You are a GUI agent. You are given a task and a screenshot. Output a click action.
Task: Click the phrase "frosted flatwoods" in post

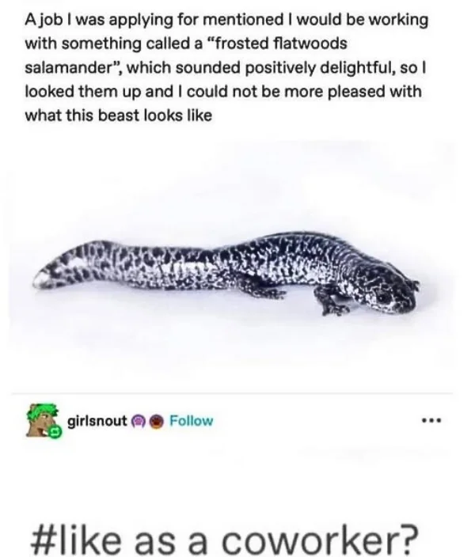point(279,44)
